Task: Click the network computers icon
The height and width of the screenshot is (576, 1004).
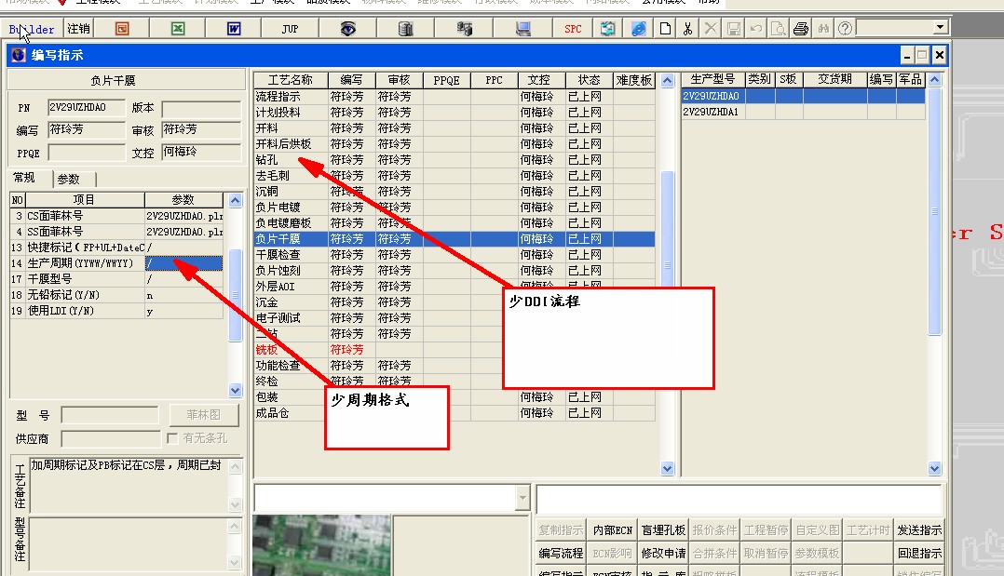Action: click(464, 29)
